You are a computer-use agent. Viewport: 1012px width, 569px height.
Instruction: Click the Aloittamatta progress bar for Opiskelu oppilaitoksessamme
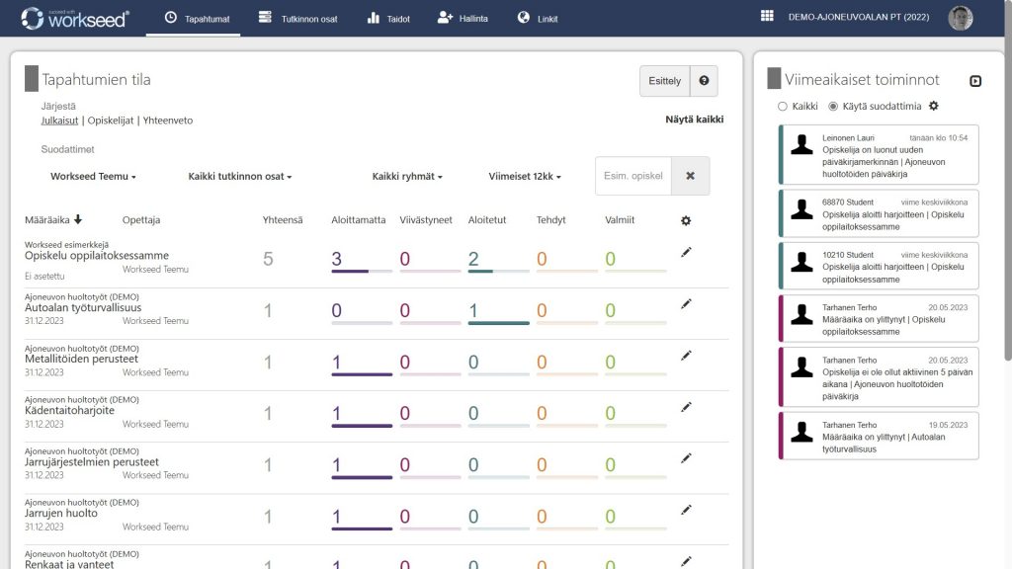pyautogui.click(x=362, y=271)
